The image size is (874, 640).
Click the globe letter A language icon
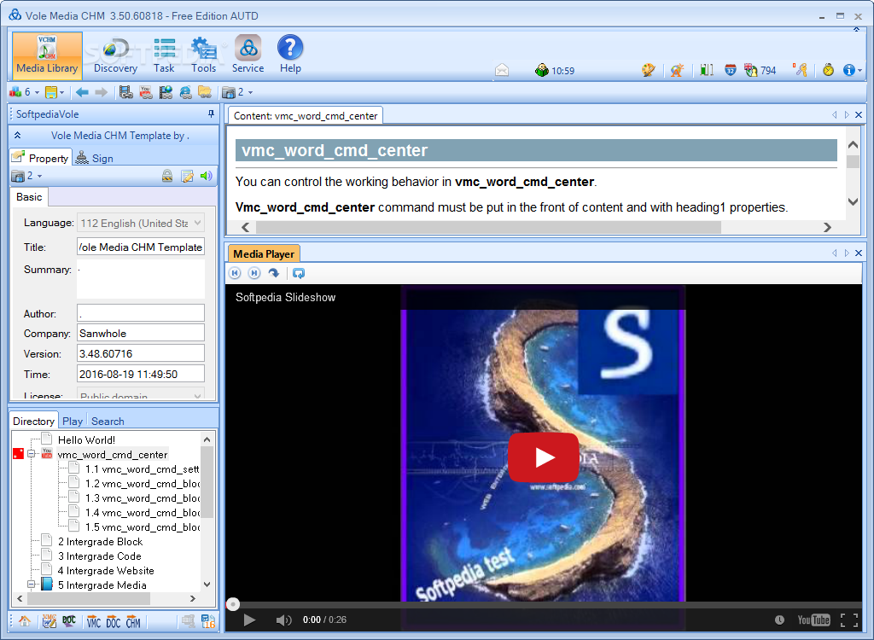tap(677, 70)
